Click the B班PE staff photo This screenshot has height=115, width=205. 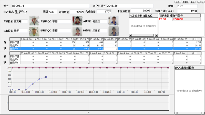coord(113,31)
